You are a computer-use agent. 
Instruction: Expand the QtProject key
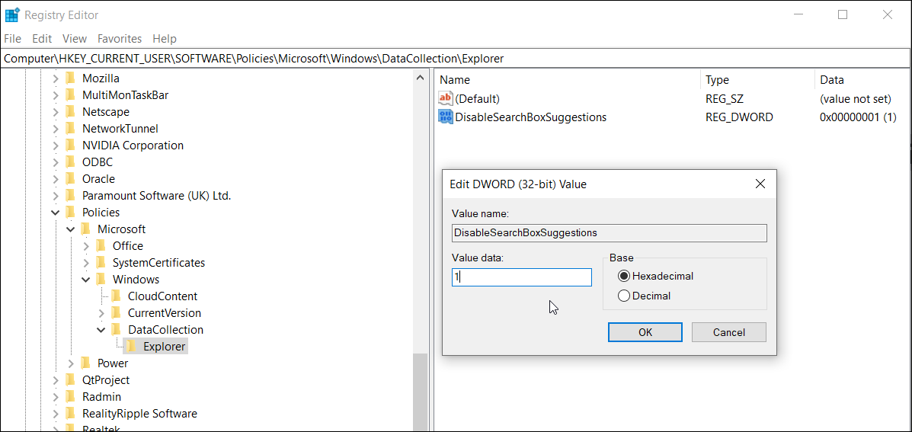point(56,380)
